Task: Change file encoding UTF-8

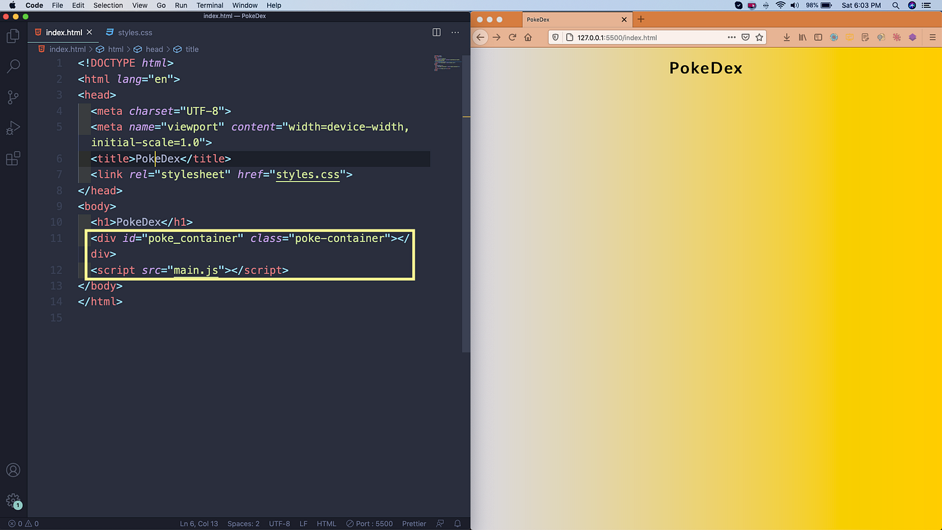Action: pos(279,523)
